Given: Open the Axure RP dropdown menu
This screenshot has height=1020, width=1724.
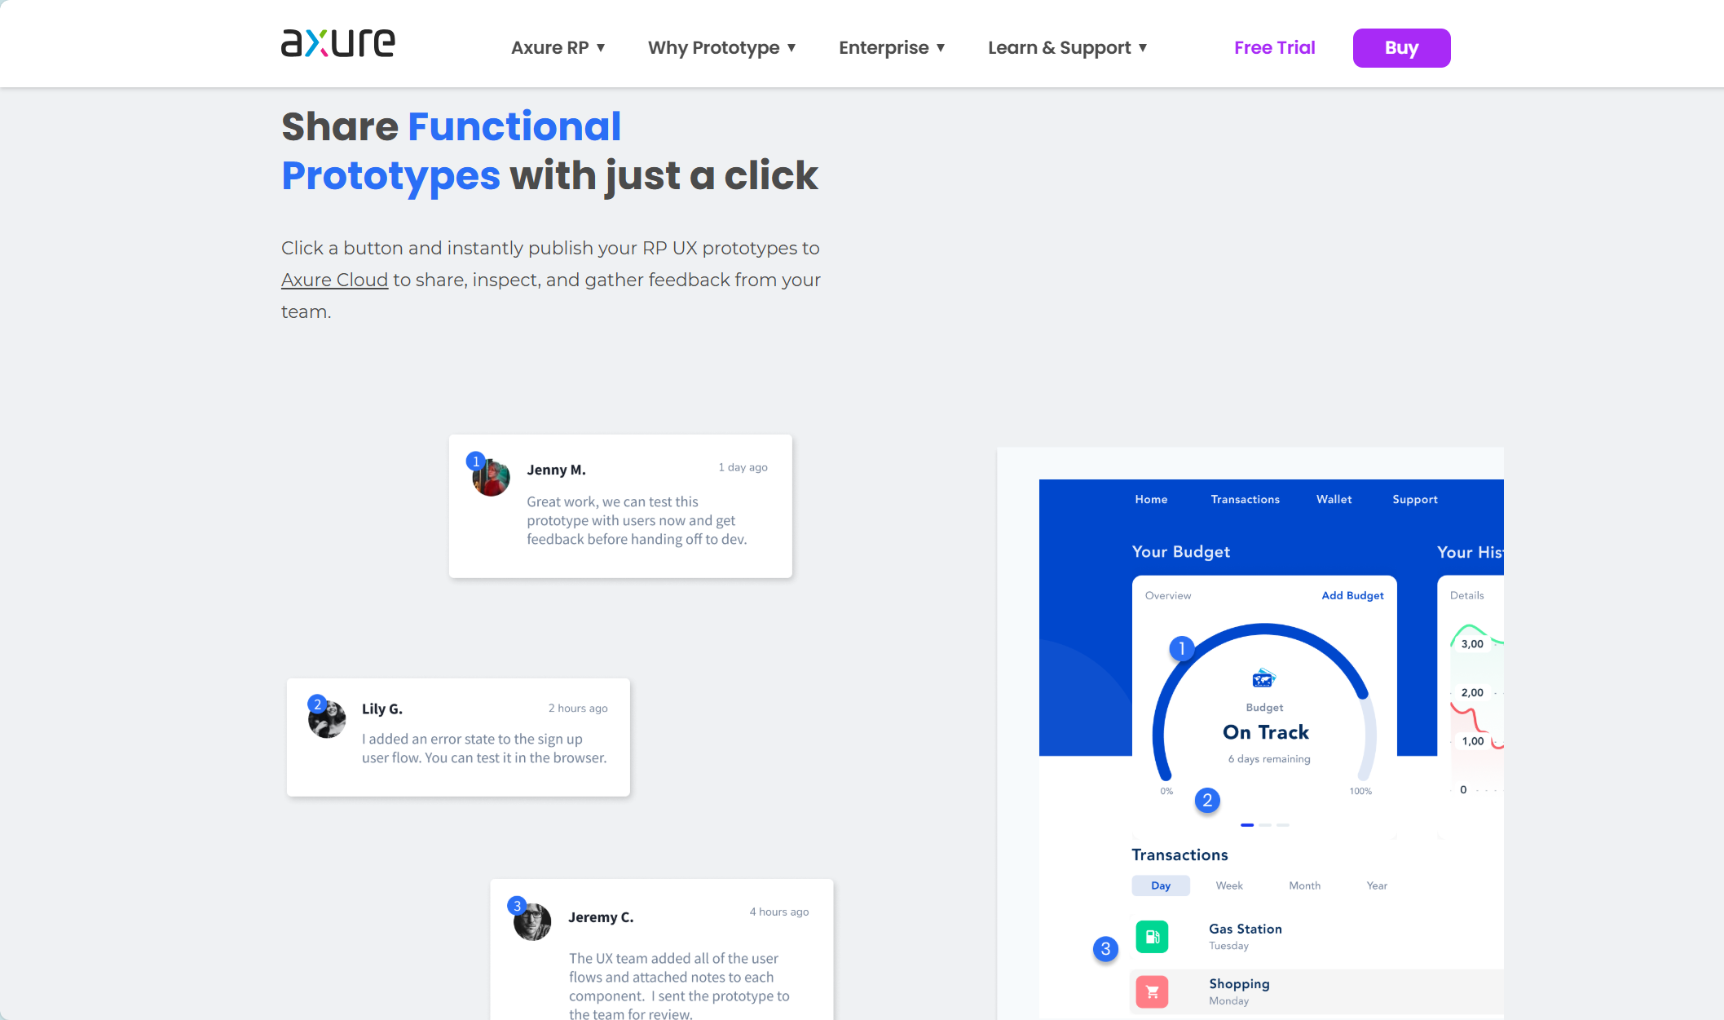Looking at the screenshot, I should coord(558,48).
